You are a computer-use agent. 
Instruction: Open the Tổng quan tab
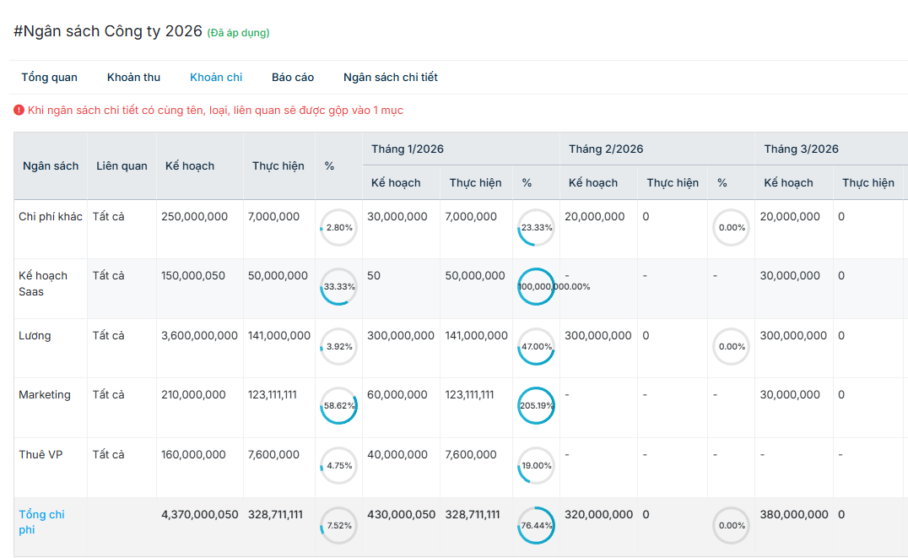(49, 77)
